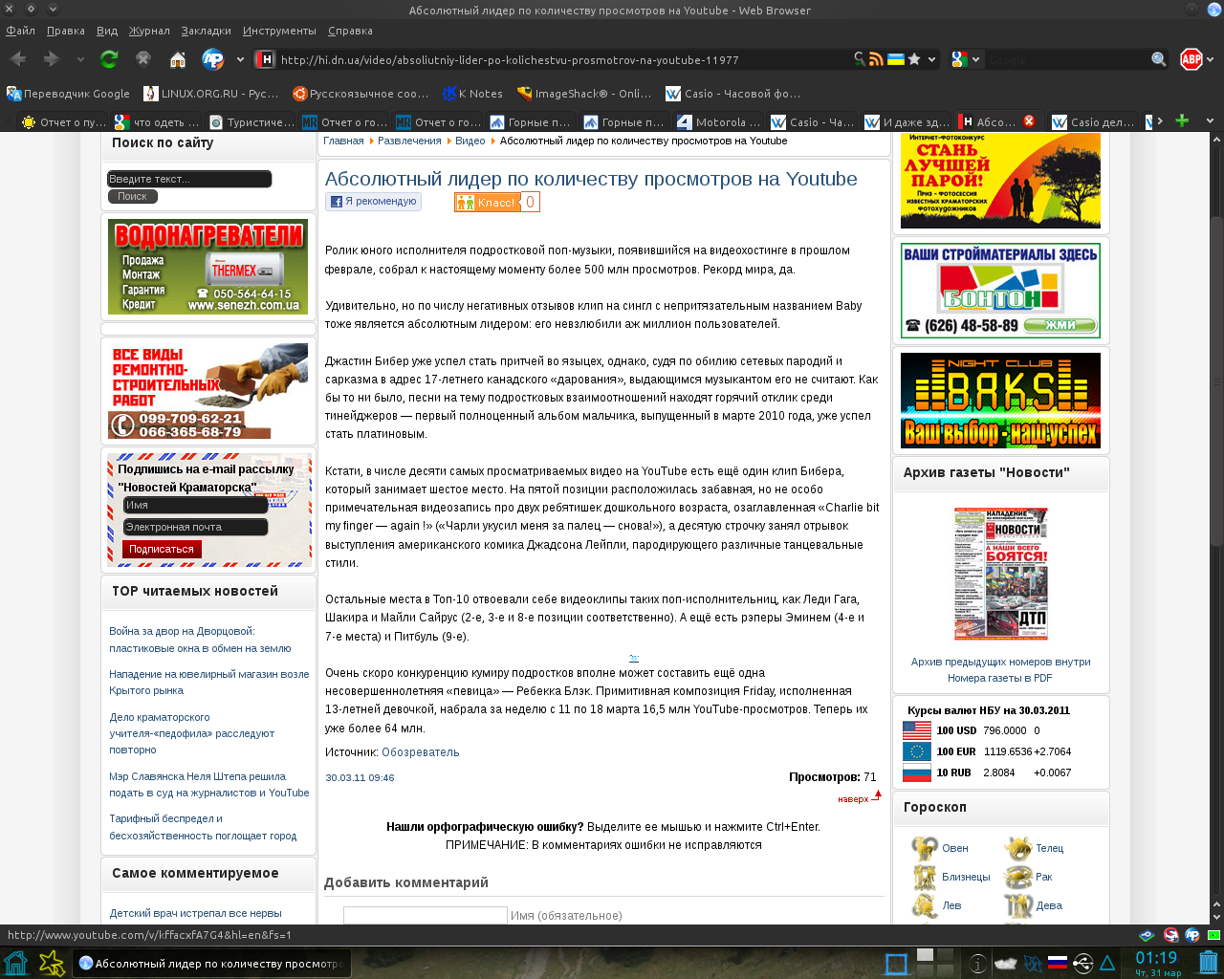Bookmark this page with the star icon

pos(914,59)
